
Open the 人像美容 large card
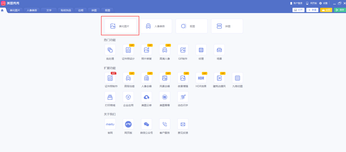click(x=156, y=26)
